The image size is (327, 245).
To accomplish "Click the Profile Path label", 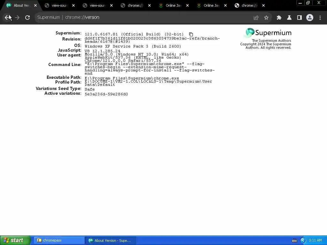I will pyautogui.click(x=68, y=82).
